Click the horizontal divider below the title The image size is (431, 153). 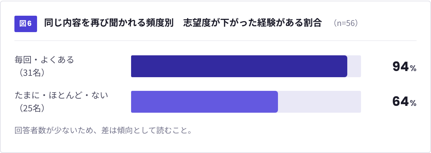(x=215, y=41)
